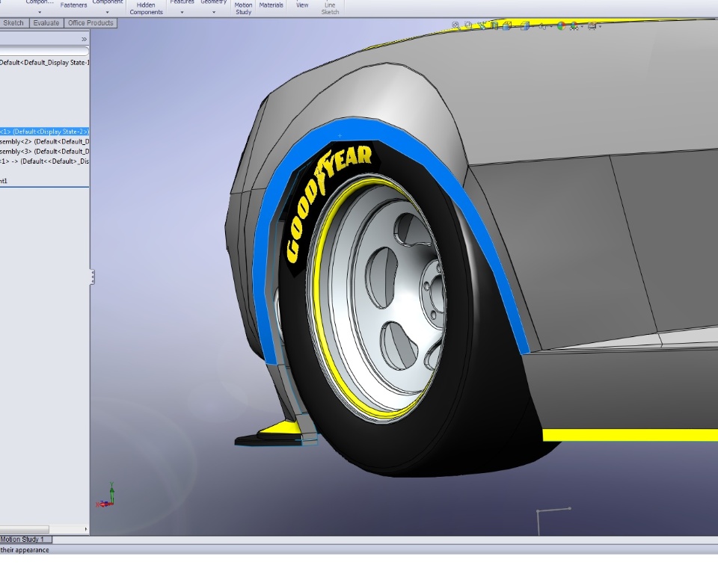Open the dropdown arrow under Features
This screenshot has width=718, height=568.
pos(182,13)
